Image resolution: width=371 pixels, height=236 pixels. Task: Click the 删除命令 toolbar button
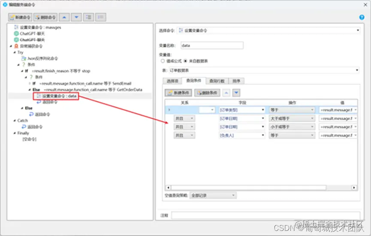(x=45, y=17)
